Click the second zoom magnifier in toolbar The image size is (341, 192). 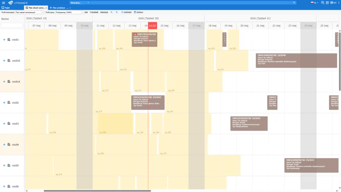click(117, 12)
